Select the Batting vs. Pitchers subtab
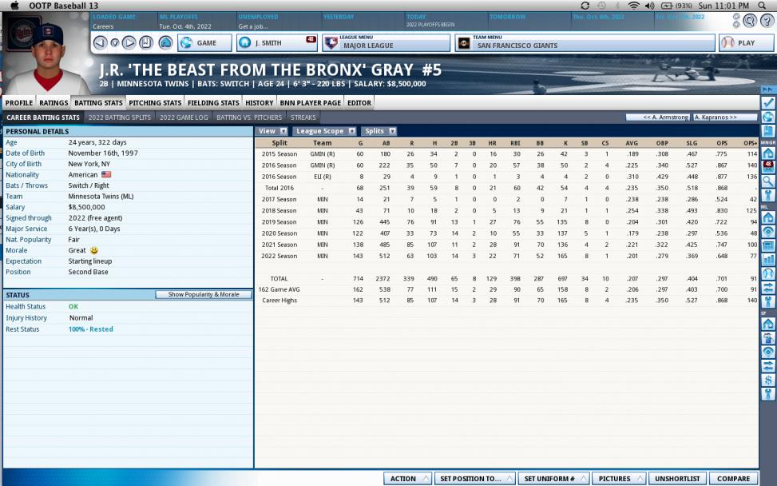The width and height of the screenshot is (777, 486). pos(249,118)
